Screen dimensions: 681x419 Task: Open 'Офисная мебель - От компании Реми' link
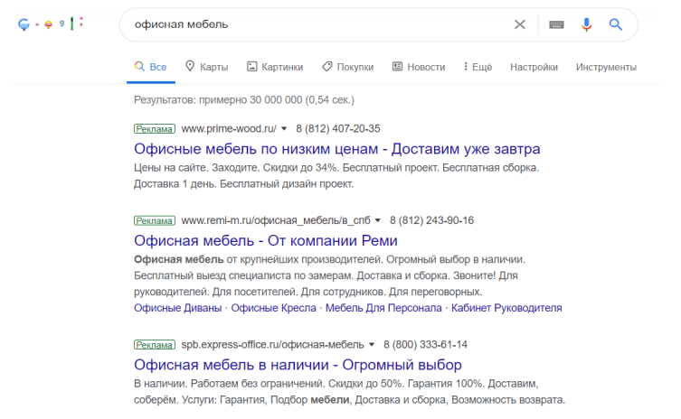coord(265,240)
